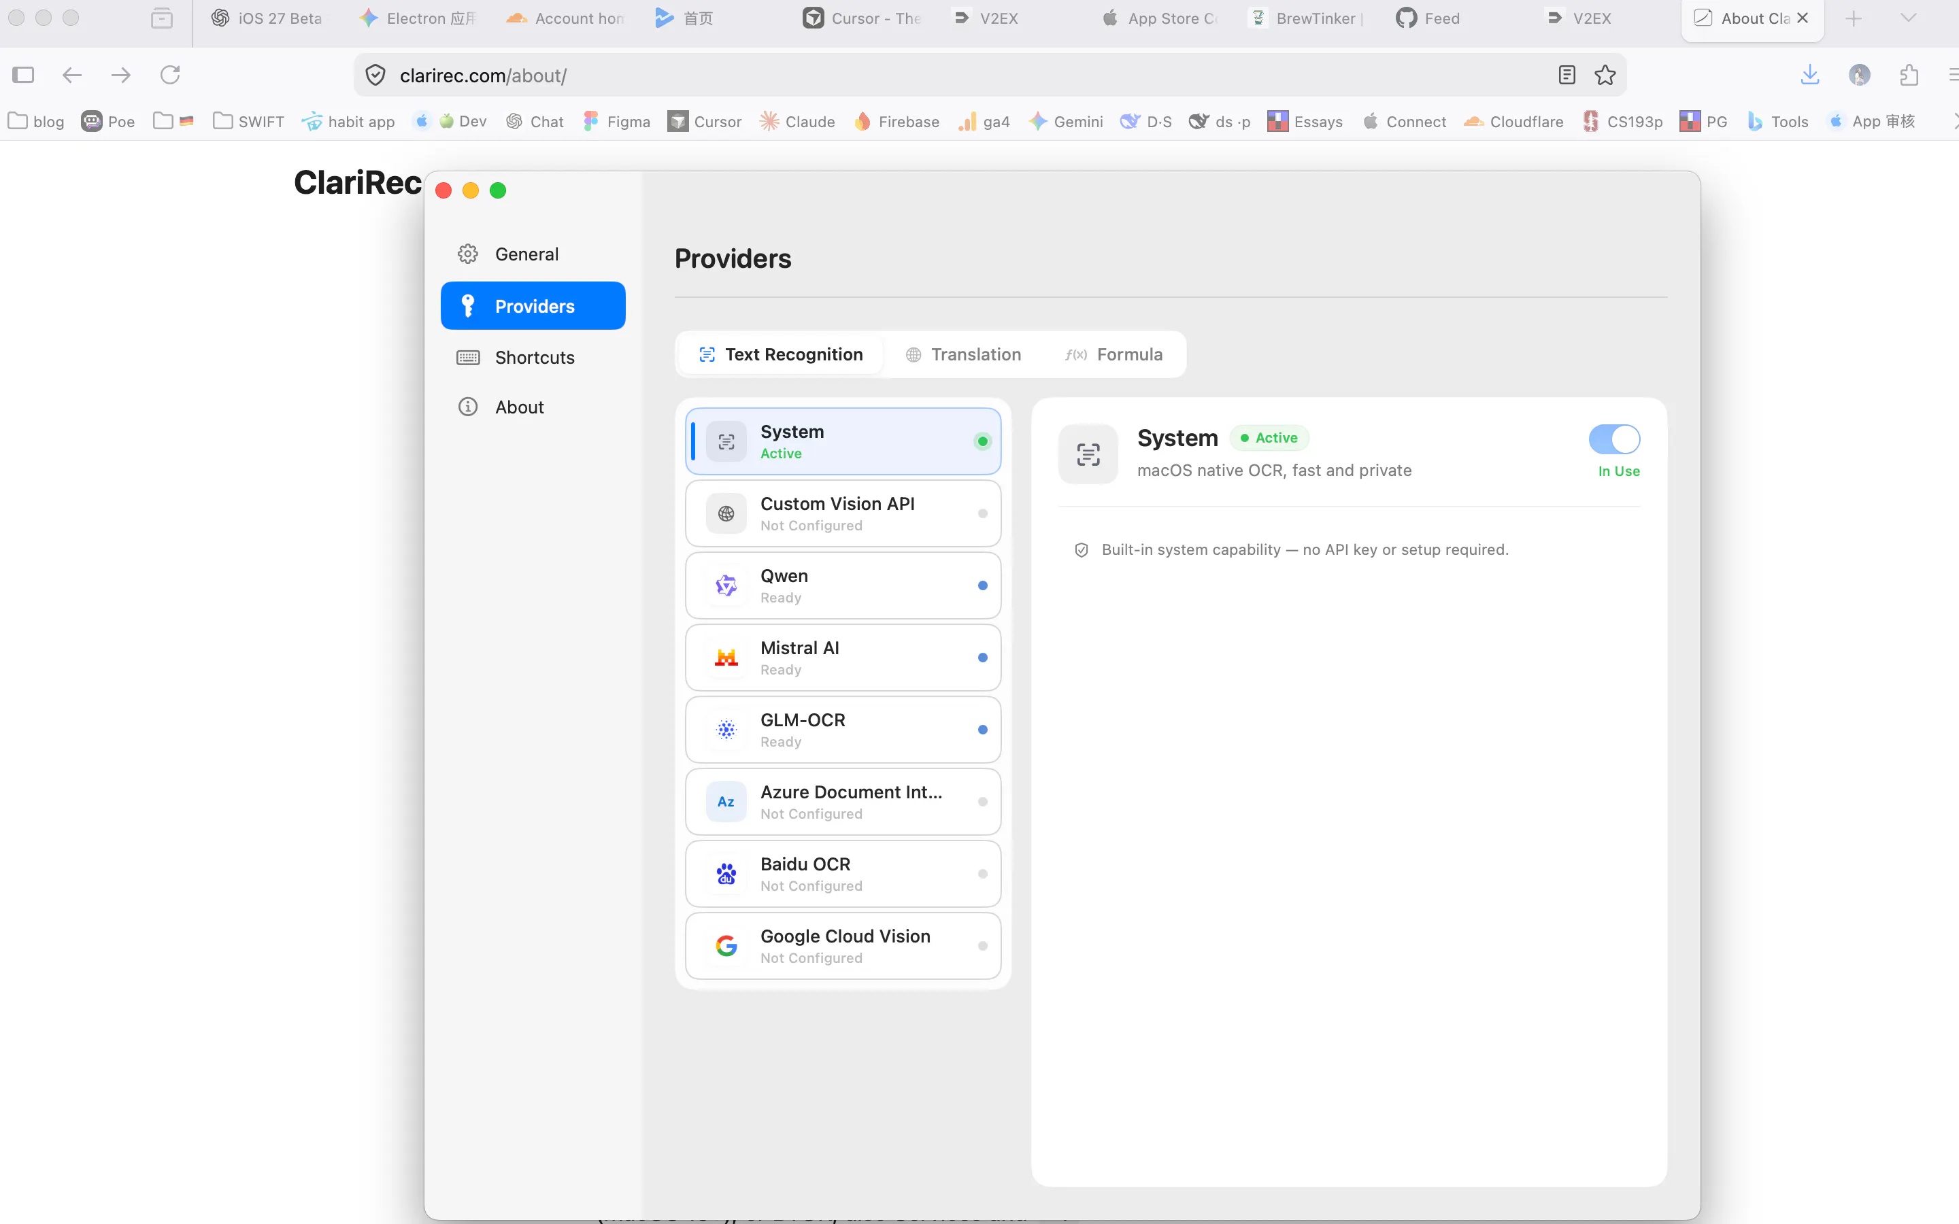The image size is (1959, 1224).
Task: Toggle the browser sidebar icon
Action: [24, 75]
